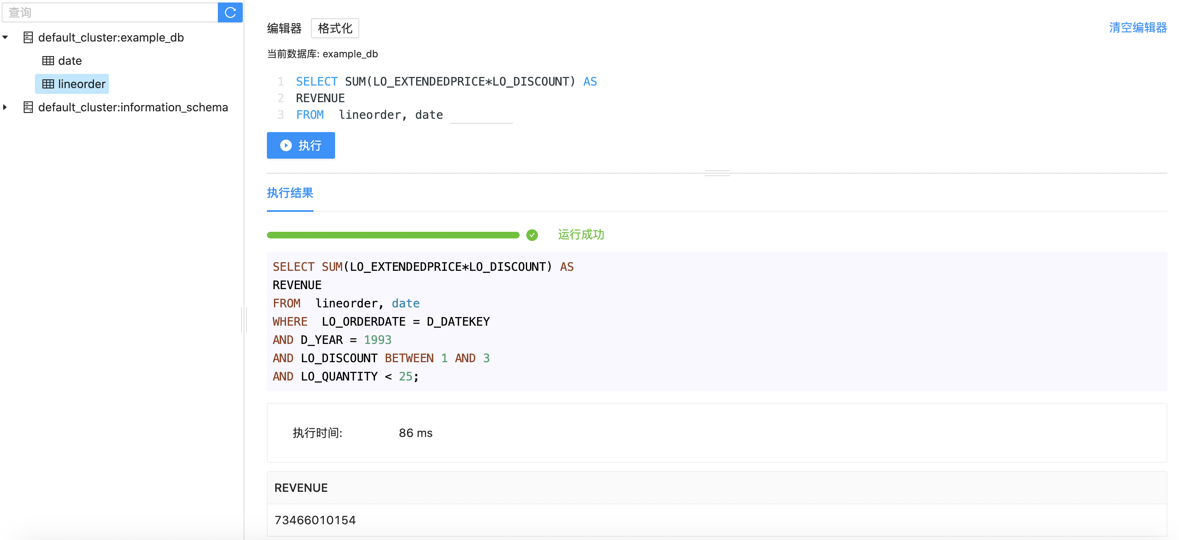Click the 编辑器 heading label

284,28
